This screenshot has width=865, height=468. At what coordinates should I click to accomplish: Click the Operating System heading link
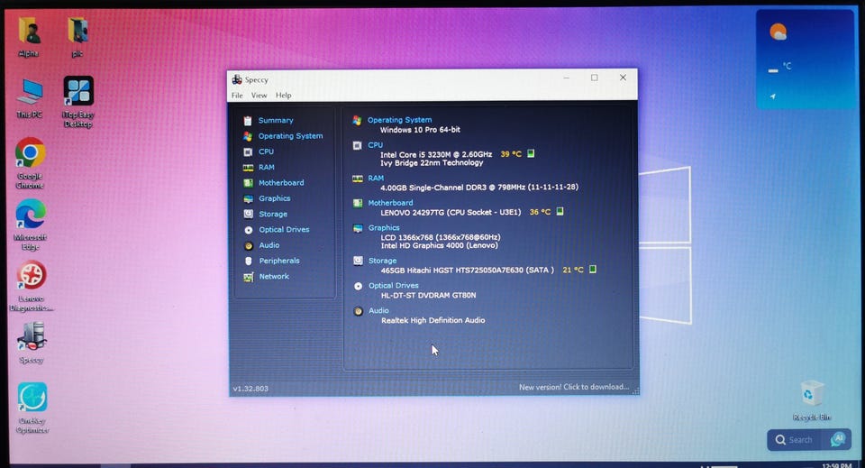coord(399,120)
